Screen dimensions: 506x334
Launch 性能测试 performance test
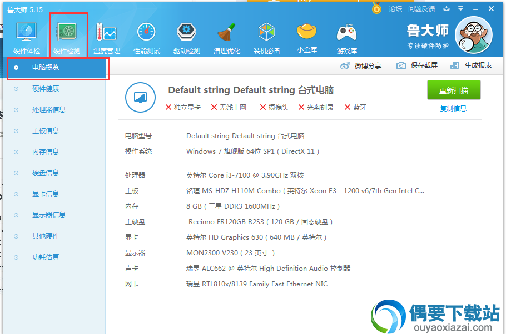tap(146, 38)
